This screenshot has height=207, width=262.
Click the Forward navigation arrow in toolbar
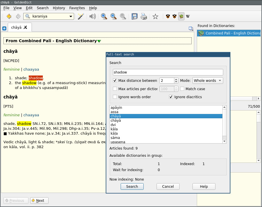pyautogui.click(x=18, y=16)
